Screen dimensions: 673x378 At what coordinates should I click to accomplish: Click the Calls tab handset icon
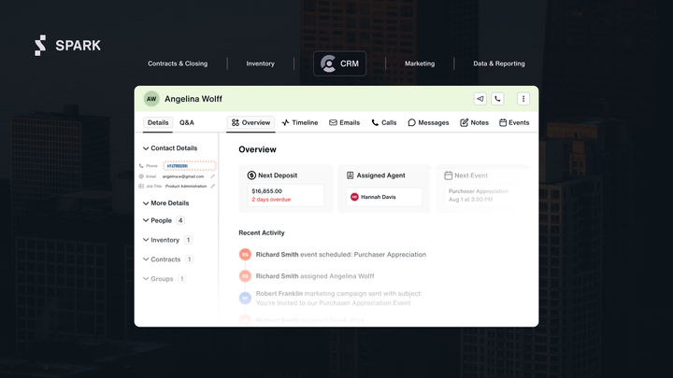click(375, 122)
